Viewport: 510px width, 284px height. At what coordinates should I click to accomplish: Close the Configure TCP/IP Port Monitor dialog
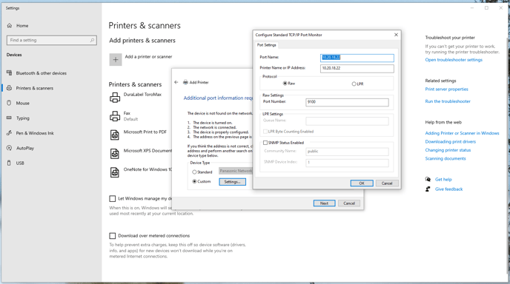coord(396,35)
